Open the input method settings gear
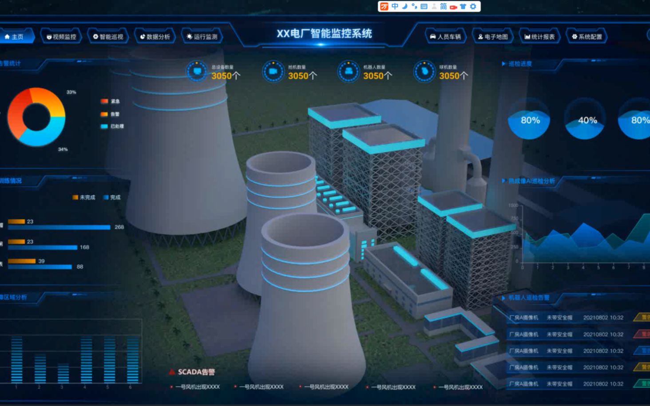Viewport: 650px width, 406px height. [473, 7]
